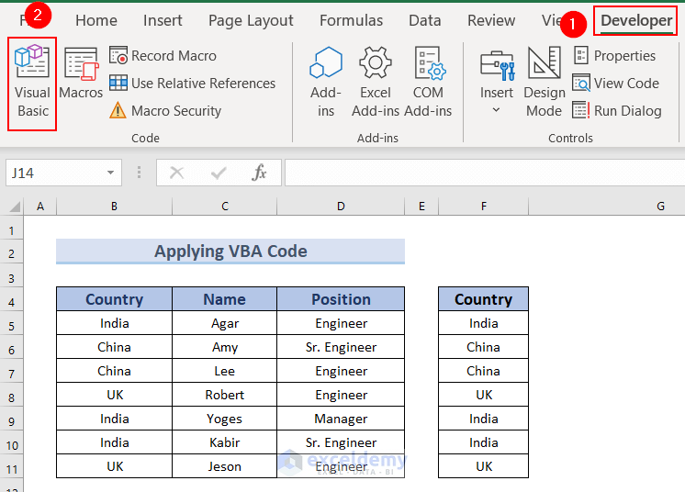Open the Add-ins manager
Viewport: 685px width, 492px height.
(326, 83)
